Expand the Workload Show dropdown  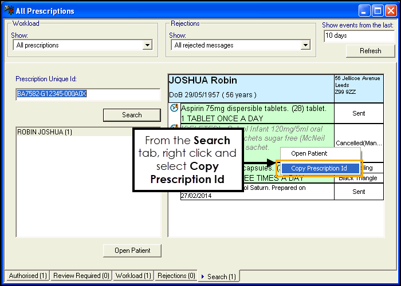click(x=147, y=45)
